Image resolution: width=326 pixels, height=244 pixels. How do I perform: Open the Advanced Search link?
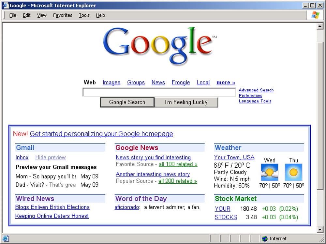[x=256, y=90]
